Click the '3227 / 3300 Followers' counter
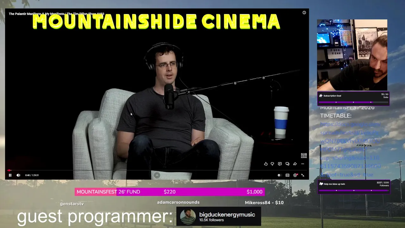405x228 pixels. (x=383, y=184)
